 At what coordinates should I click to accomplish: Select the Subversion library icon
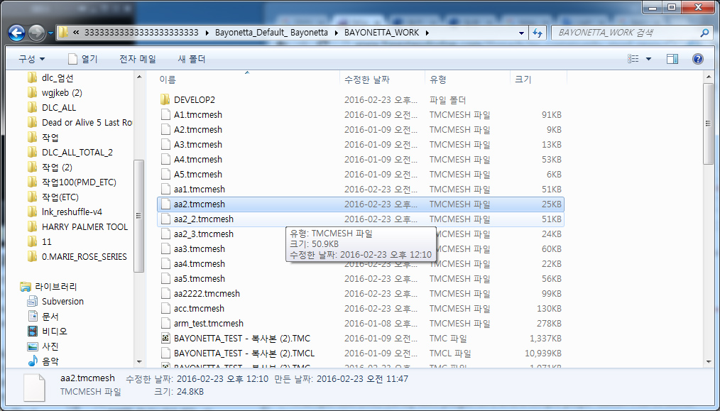33,302
